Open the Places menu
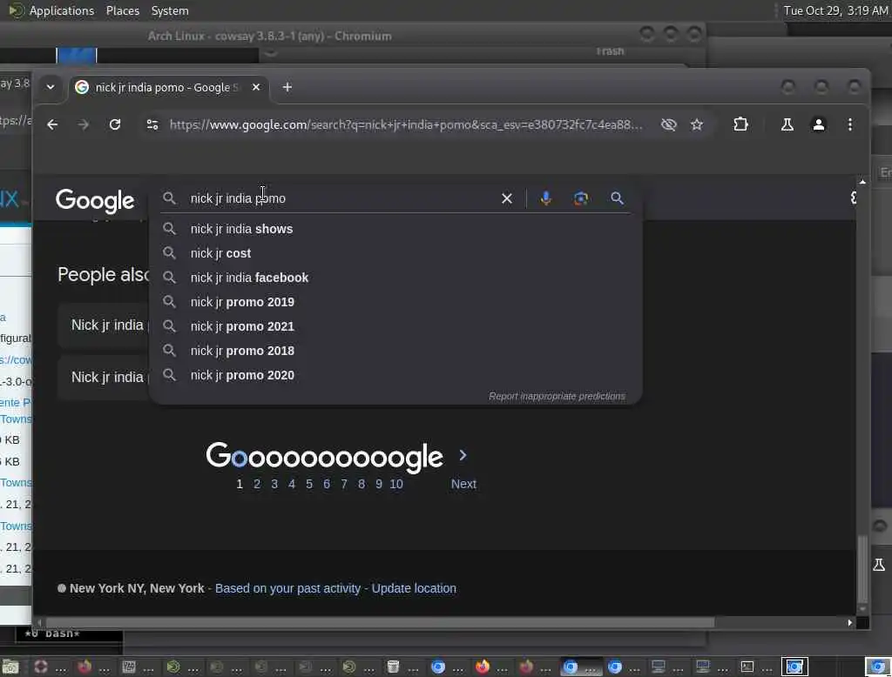Image resolution: width=892 pixels, height=677 pixels. 123,10
